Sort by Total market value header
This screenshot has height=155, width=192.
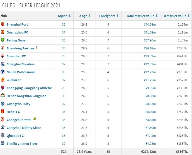[142, 16]
